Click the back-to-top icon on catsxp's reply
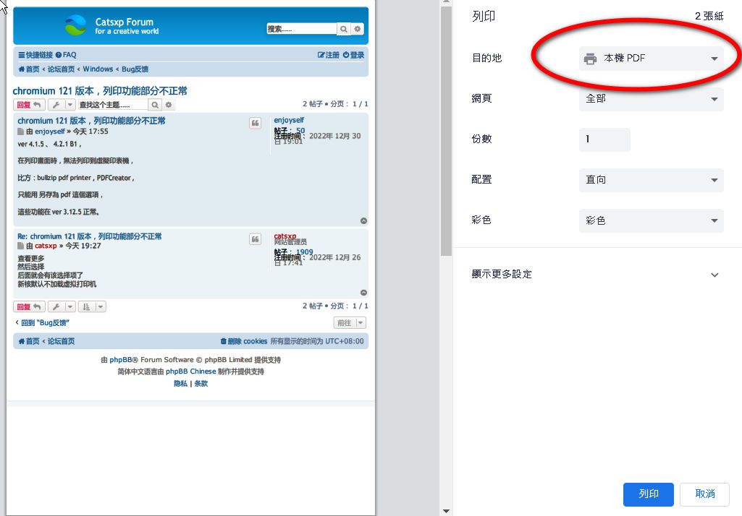The width and height of the screenshot is (742, 516). point(363,293)
